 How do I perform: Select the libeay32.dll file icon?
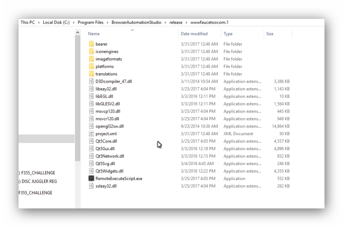[x=91, y=89]
